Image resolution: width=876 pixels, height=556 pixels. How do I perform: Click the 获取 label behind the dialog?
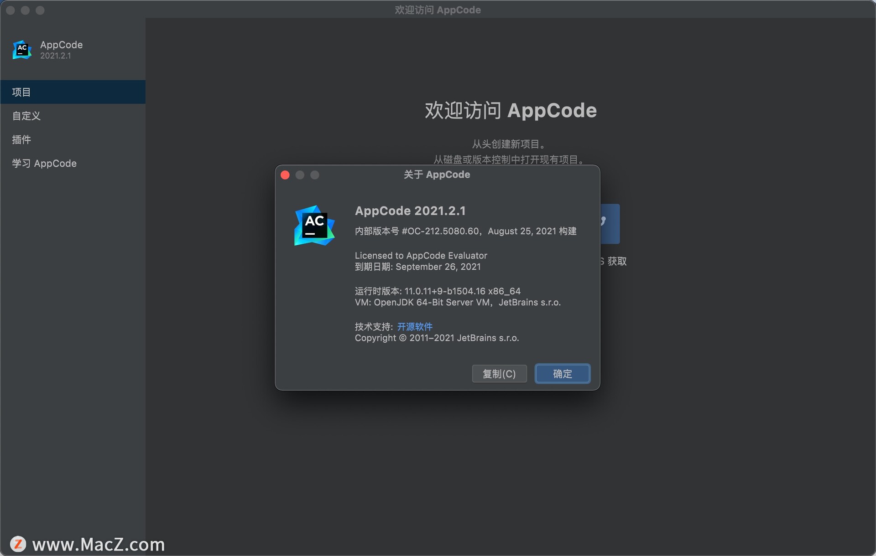coord(617,261)
